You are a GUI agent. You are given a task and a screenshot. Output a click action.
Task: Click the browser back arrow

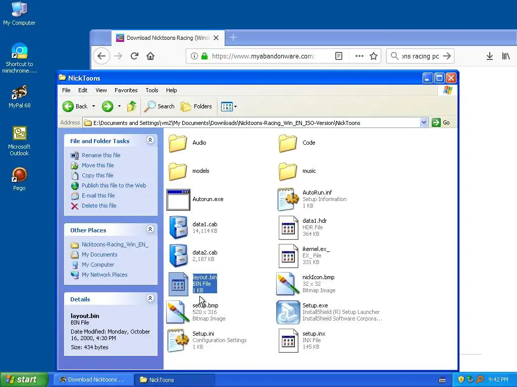101,56
